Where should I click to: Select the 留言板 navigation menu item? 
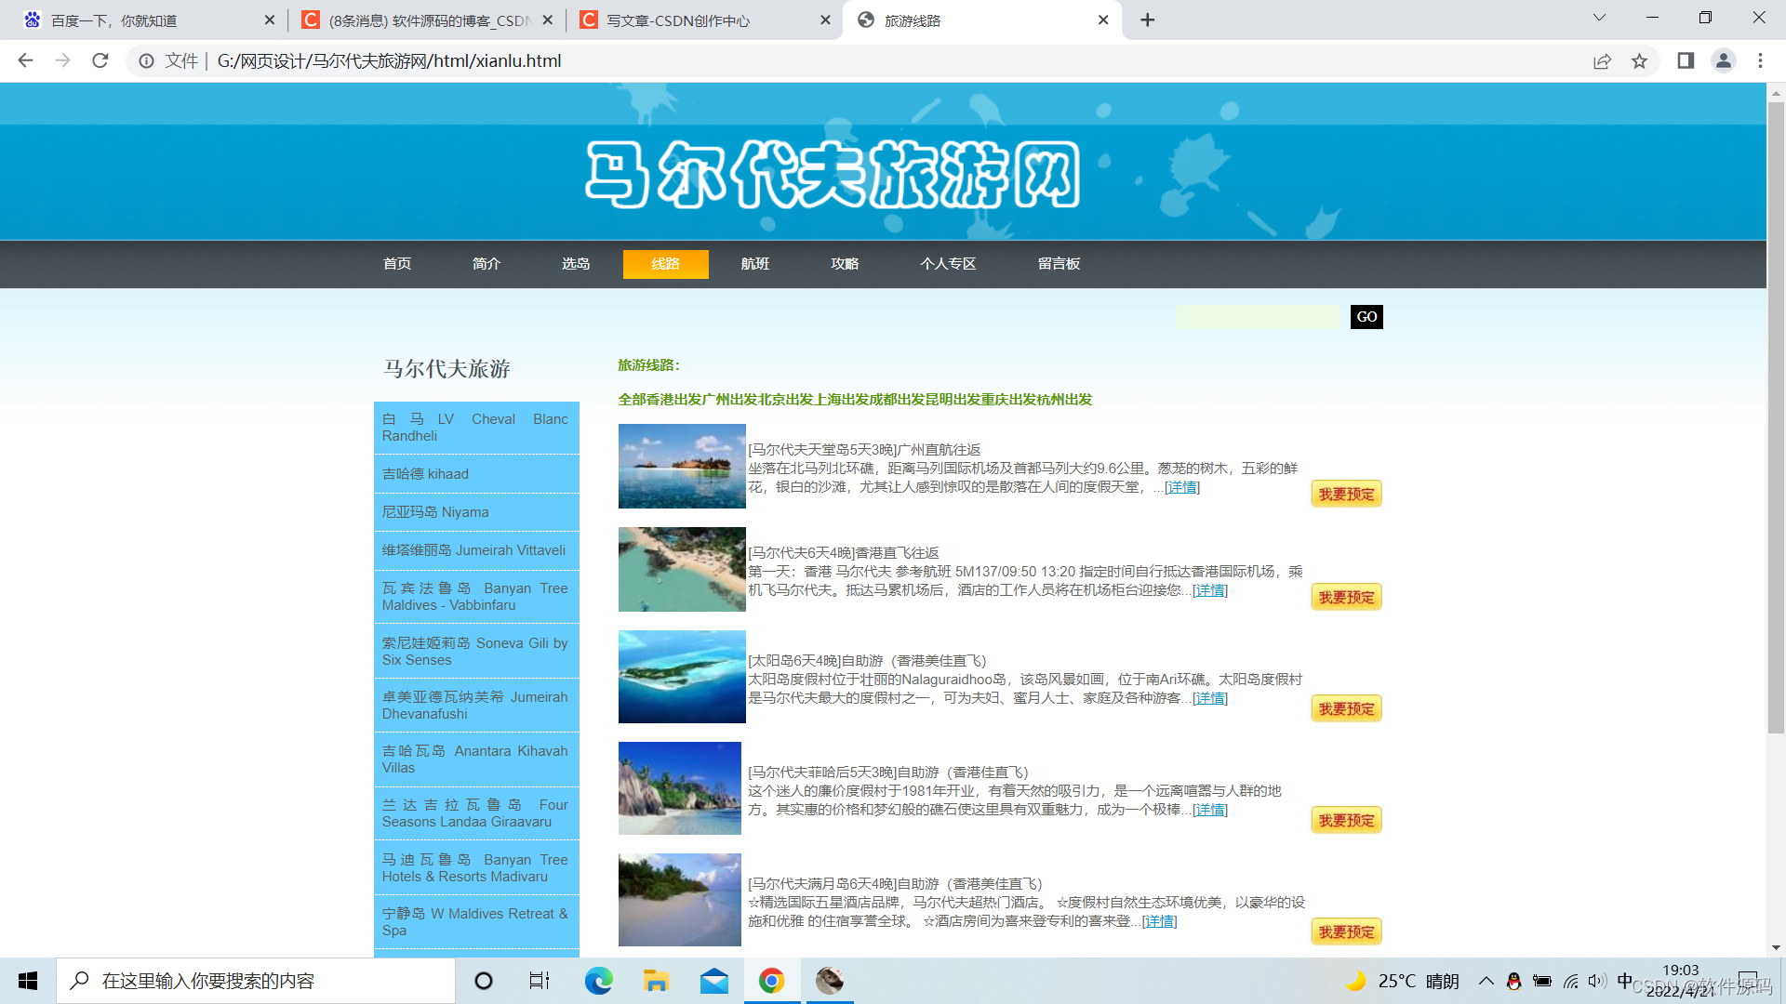click(x=1059, y=264)
